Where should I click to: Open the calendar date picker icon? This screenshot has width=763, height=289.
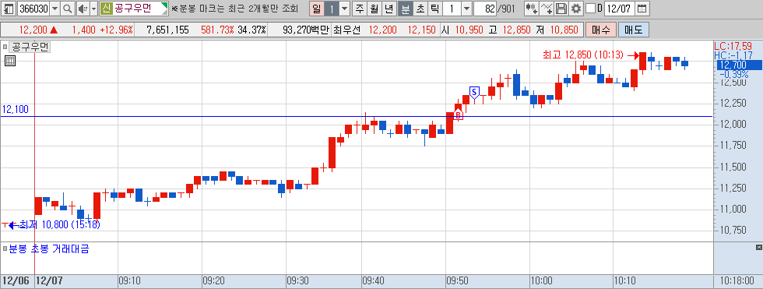[x=642, y=9]
